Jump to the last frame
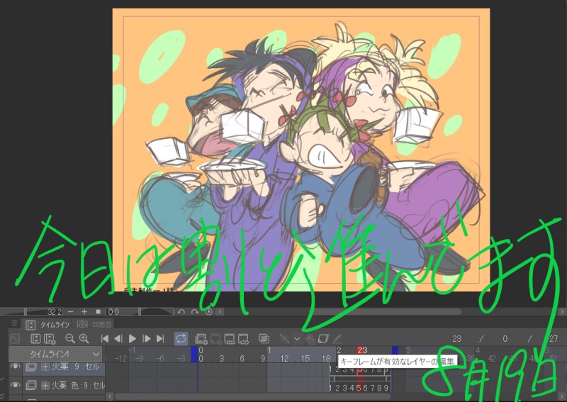Viewport: 567px width, 402px height. pos(160,339)
